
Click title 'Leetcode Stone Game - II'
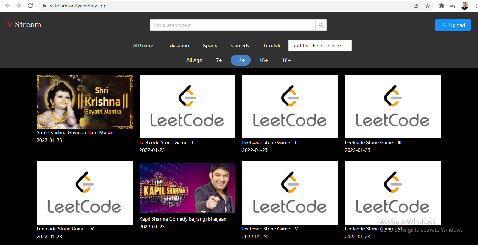[x=270, y=142]
